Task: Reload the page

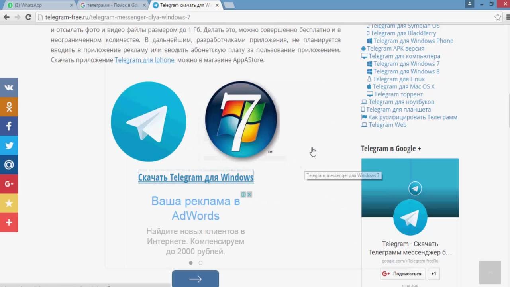Action: (x=28, y=17)
